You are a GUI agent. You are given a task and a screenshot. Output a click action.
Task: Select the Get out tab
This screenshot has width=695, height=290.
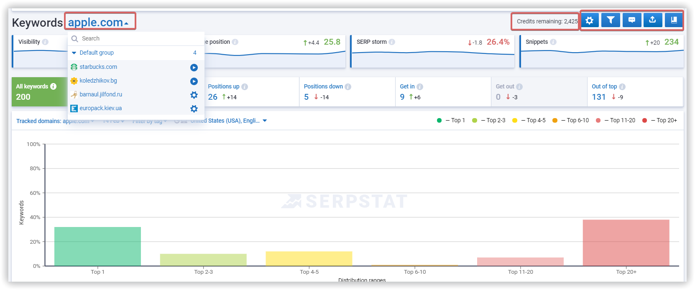pyautogui.click(x=539, y=92)
